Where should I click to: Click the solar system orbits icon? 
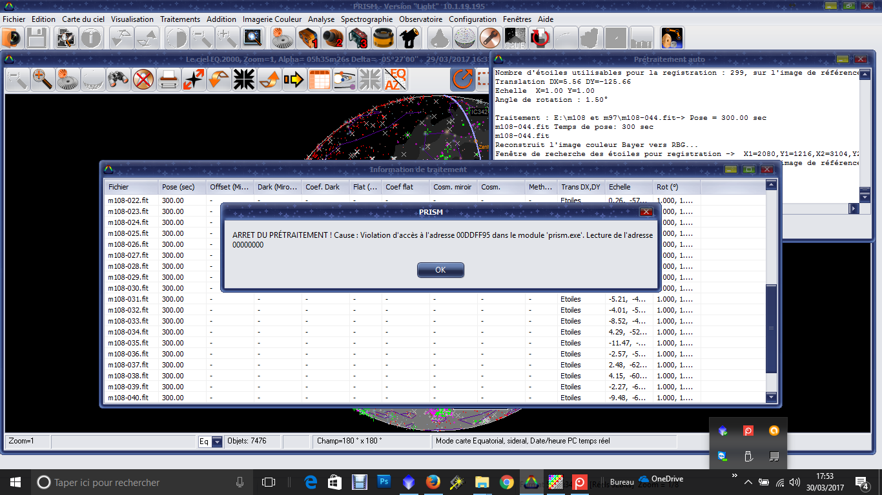click(345, 80)
